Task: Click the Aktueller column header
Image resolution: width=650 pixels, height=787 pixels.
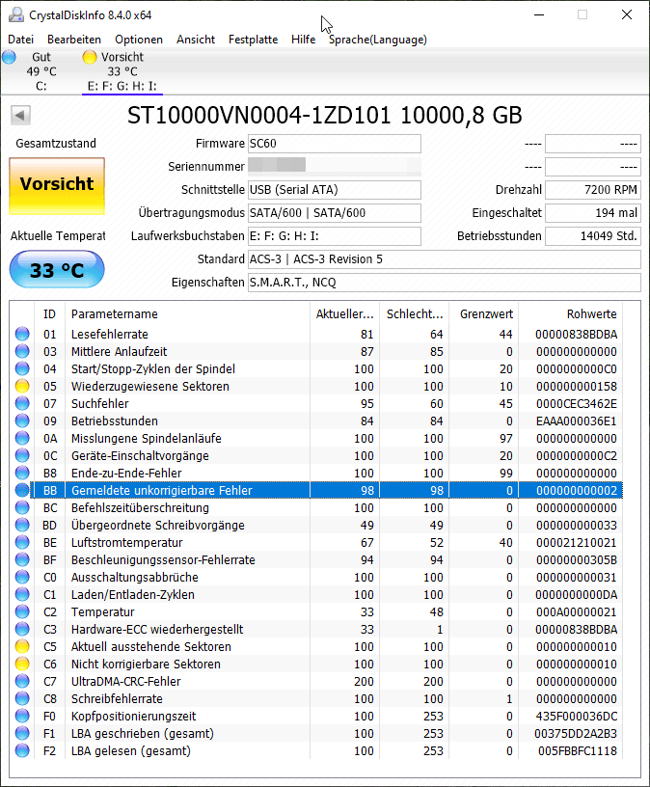Action: coord(345,314)
